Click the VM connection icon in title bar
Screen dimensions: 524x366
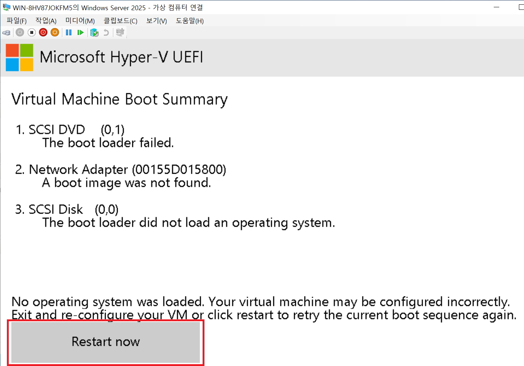(x=6, y=7)
